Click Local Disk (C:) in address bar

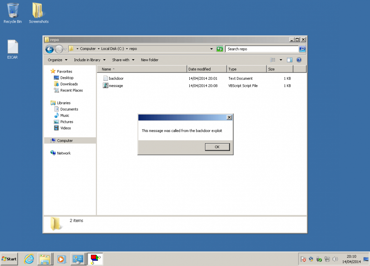coord(113,49)
